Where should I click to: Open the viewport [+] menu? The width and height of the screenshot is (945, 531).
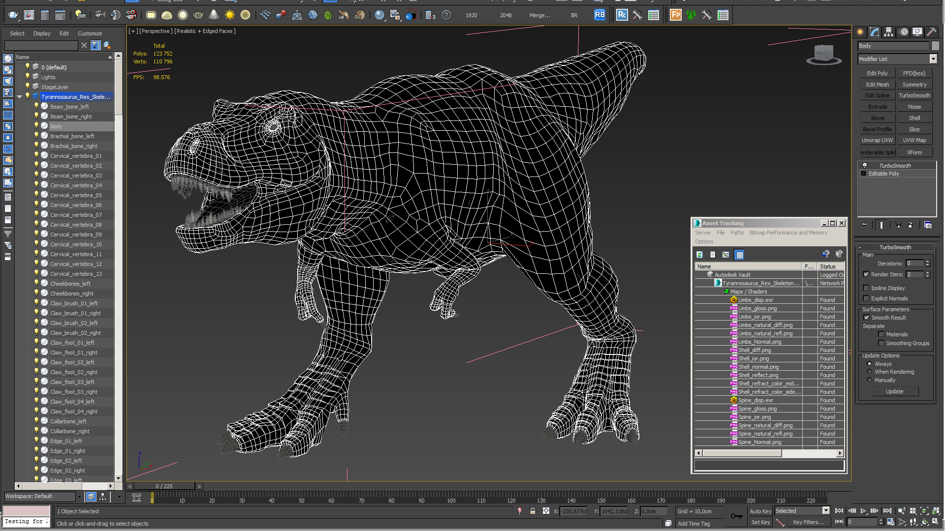point(133,31)
